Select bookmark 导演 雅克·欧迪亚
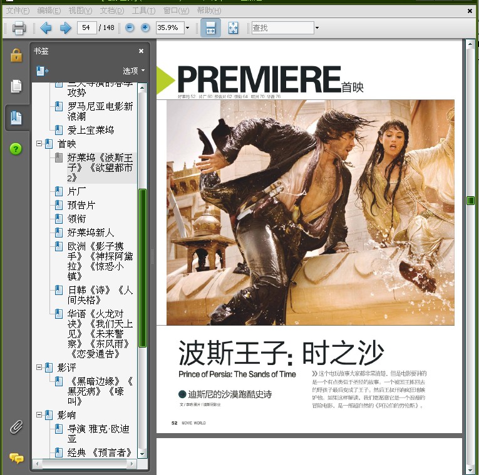 (98, 434)
